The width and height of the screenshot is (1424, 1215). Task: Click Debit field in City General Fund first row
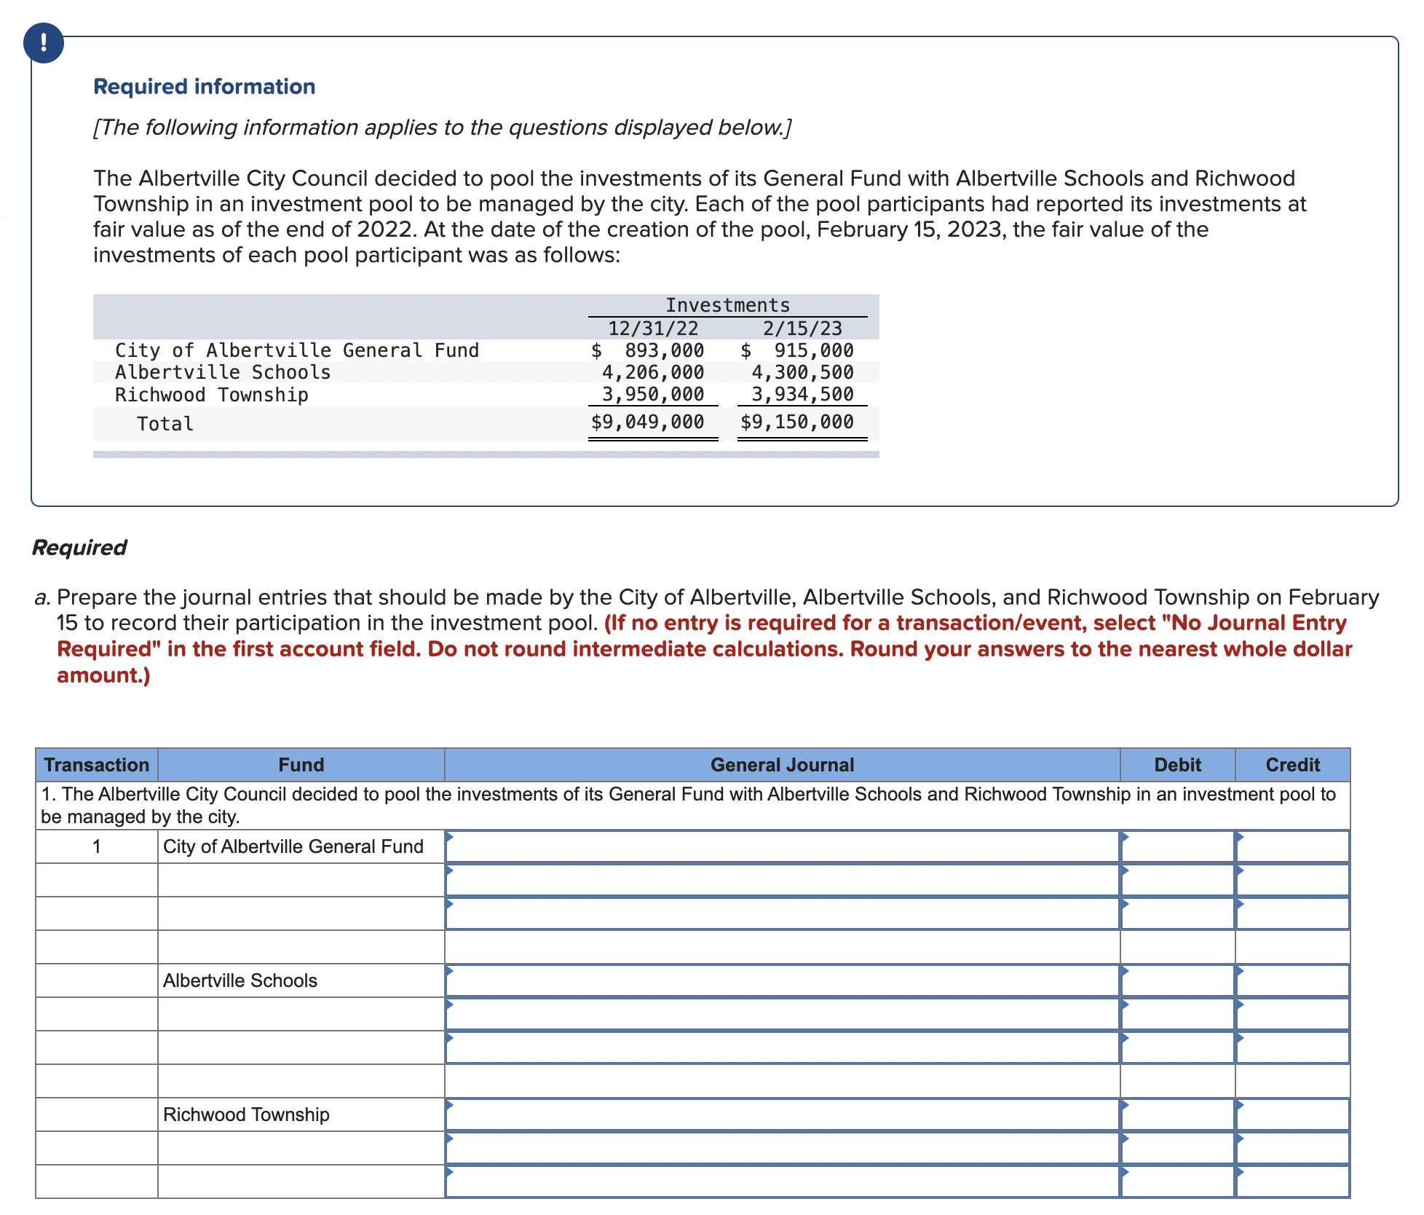[1177, 846]
